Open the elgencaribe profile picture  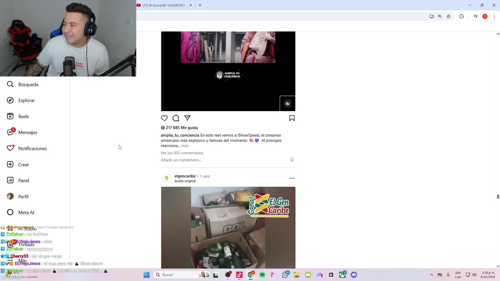click(166, 178)
